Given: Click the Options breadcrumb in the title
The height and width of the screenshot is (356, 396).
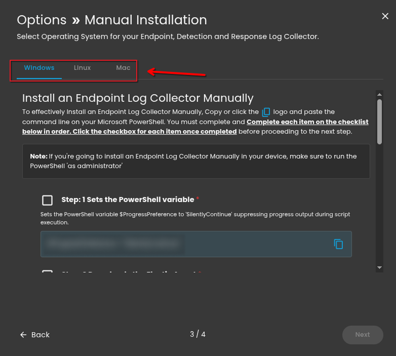Looking at the screenshot, I should 42,20.
